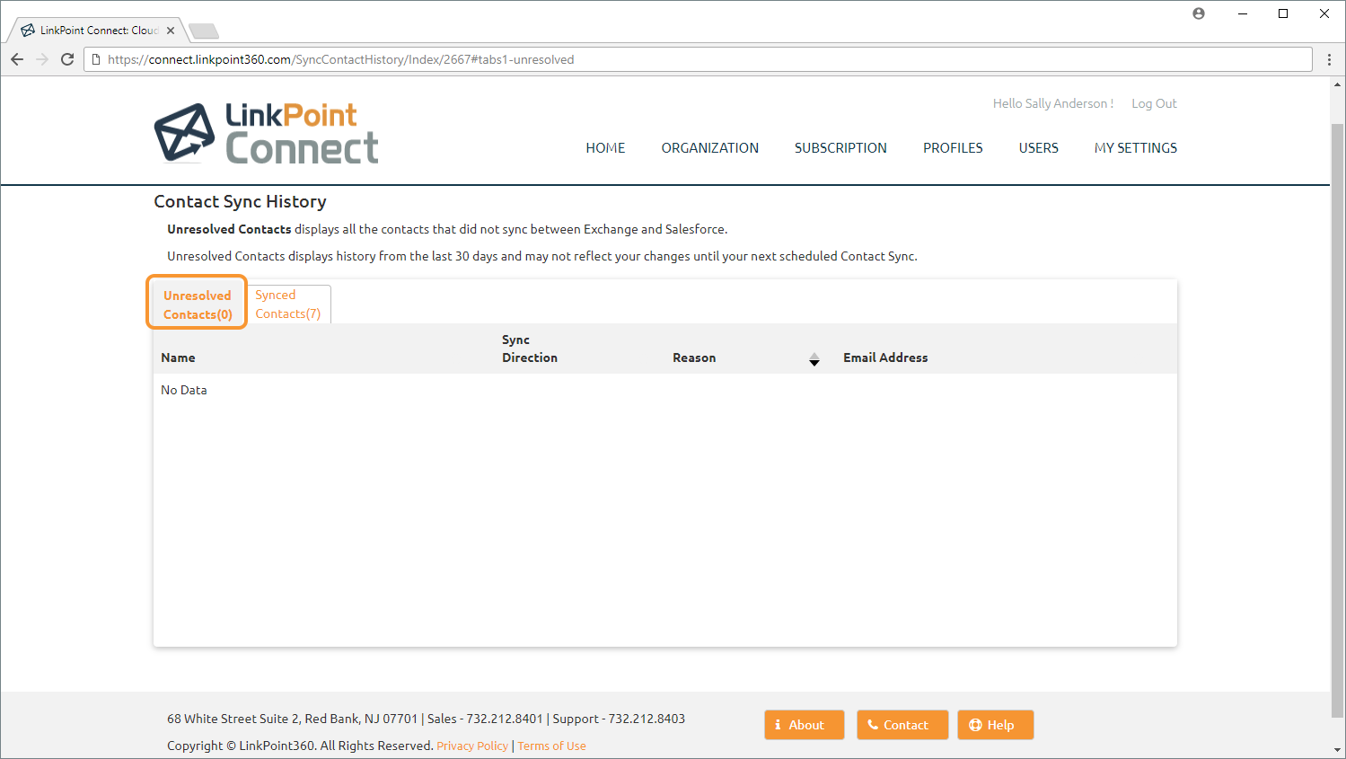Viewport: 1346px width, 759px height.
Task: Go back with the browser back arrow
Action: point(17,59)
